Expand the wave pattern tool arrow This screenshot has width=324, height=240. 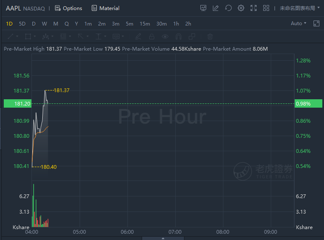(52, 36)
